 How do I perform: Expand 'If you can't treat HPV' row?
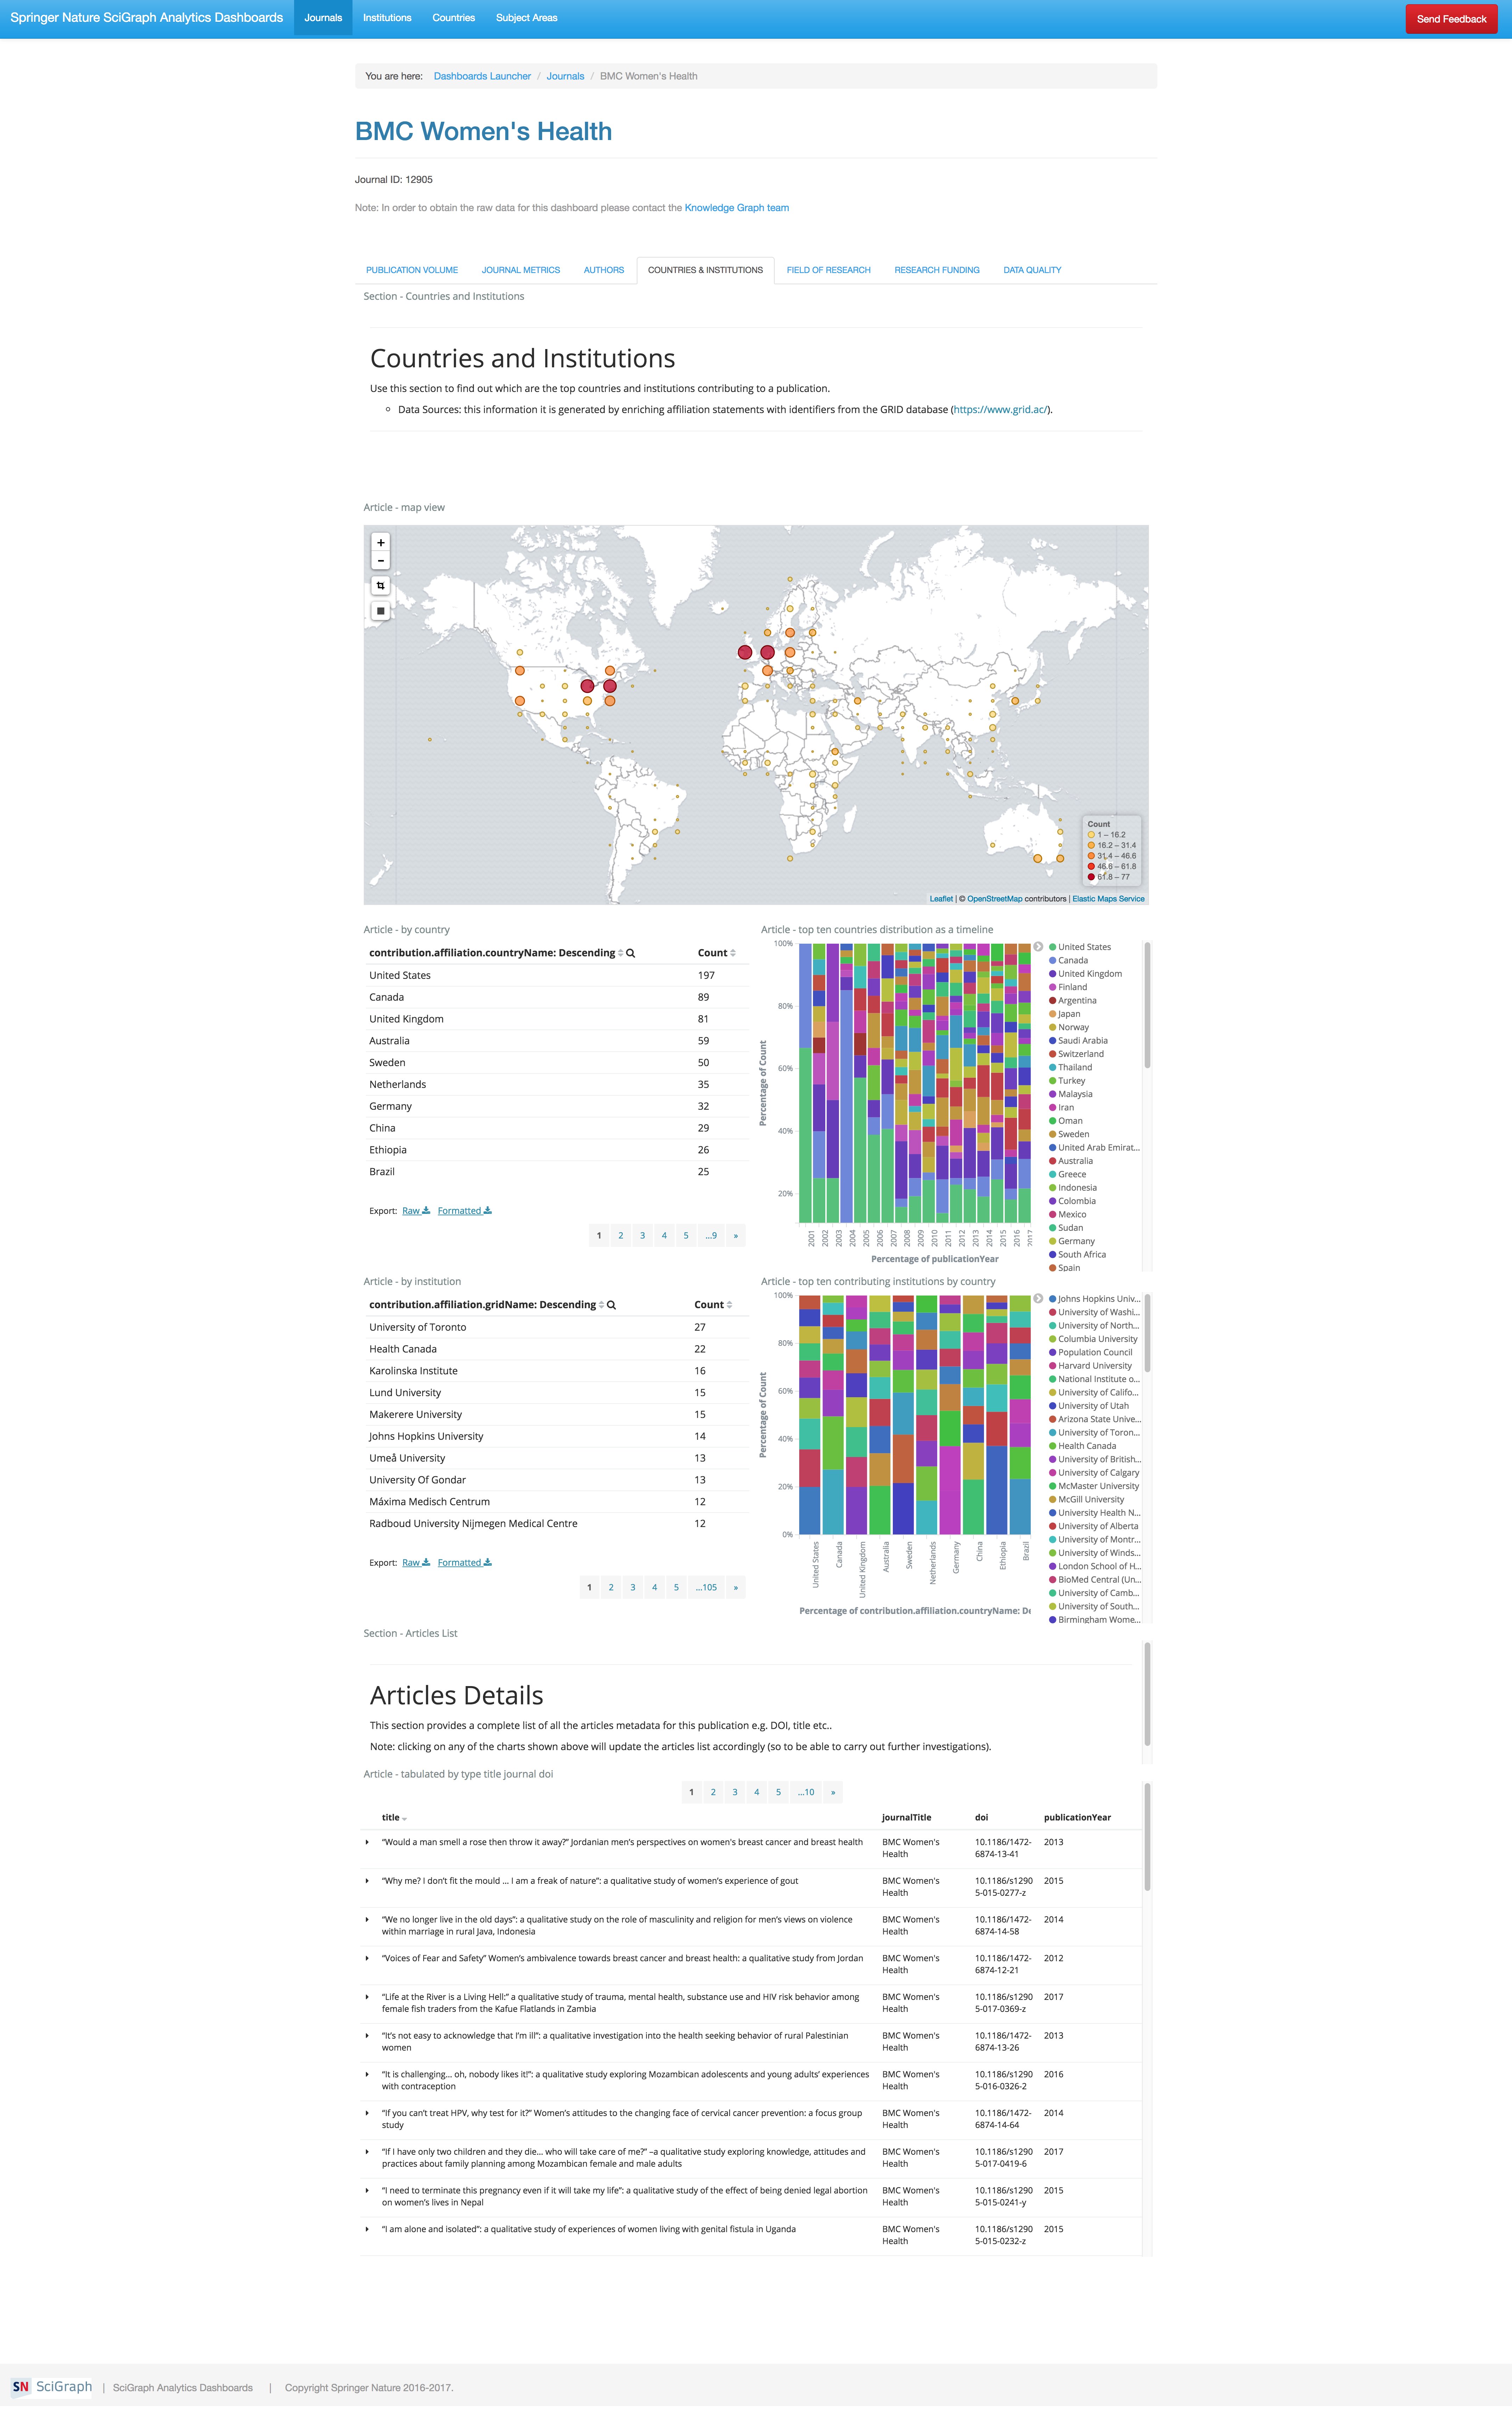pyautogui.click(x=367, y=2113)
